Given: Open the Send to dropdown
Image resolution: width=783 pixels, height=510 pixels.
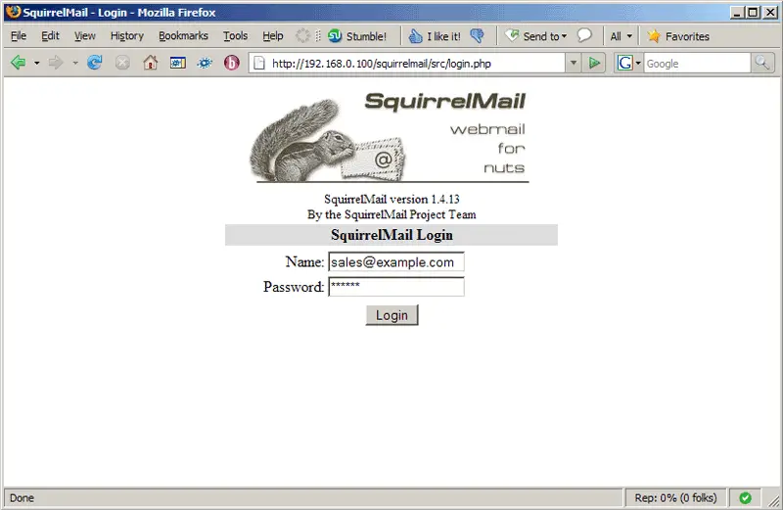Looking at the screenshot, I should (536, 36).
